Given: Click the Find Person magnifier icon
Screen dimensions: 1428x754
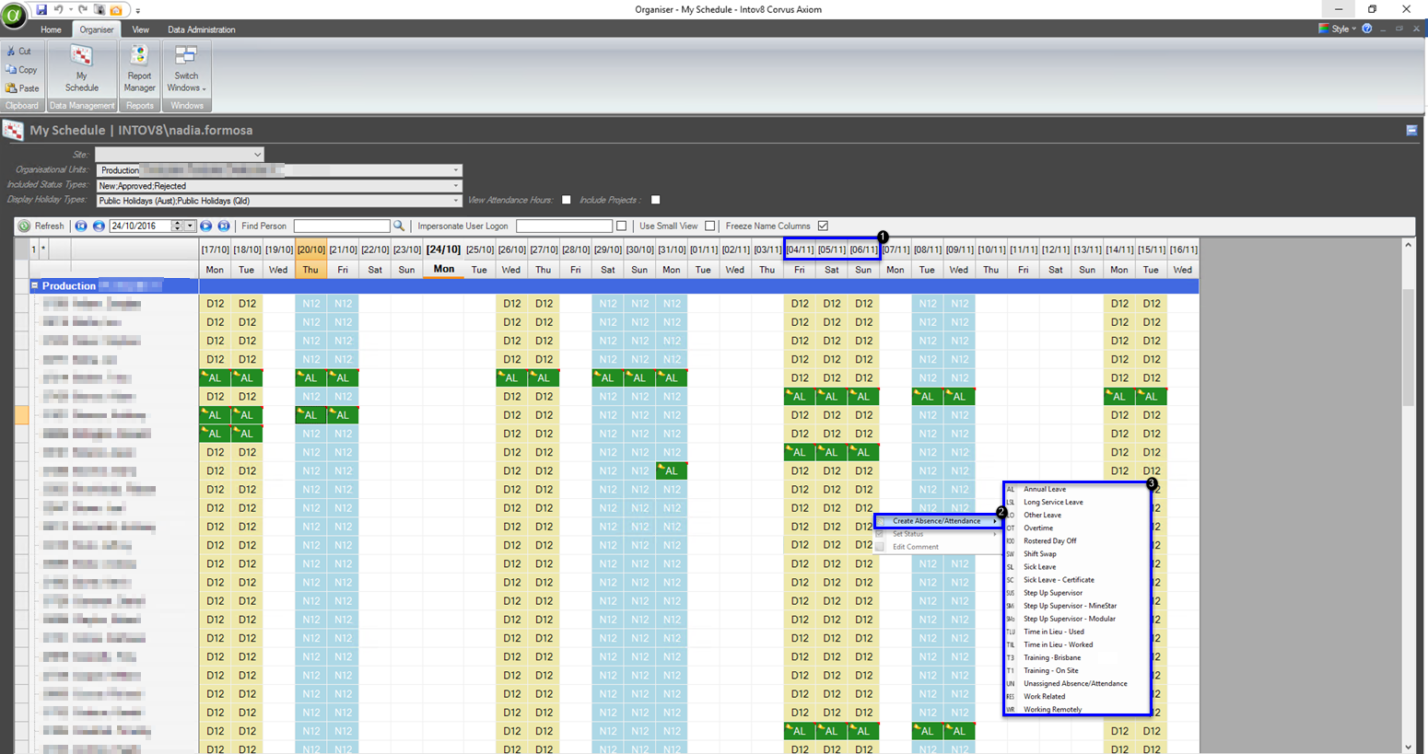Looking at the screenshot, I should [x=399, y=226].
